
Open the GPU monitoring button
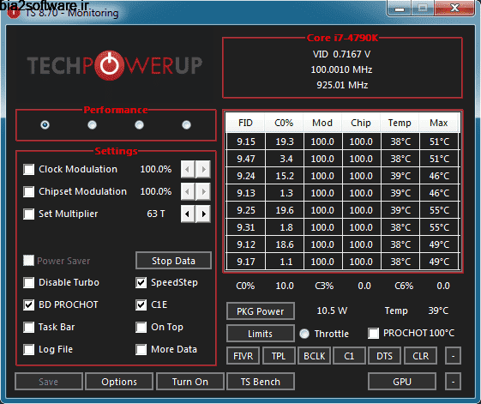point(402,382)
